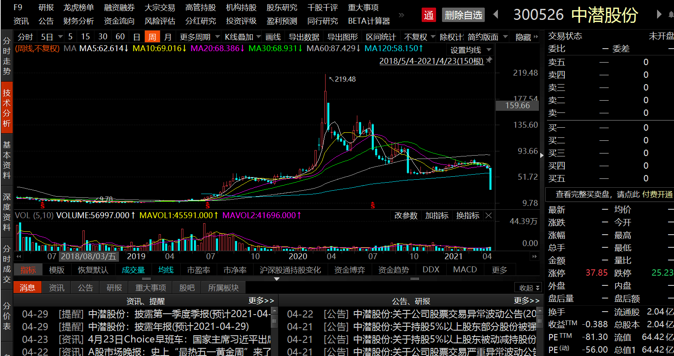Open the 不复权 adjustment dropdown
674x356 pixels.
click(x=433, y=37)
